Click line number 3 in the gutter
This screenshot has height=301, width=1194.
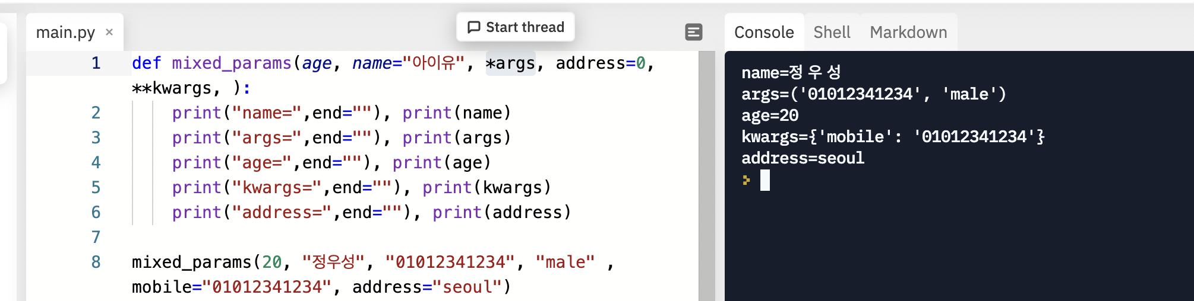pyautogui.click(x=96, y=137)
